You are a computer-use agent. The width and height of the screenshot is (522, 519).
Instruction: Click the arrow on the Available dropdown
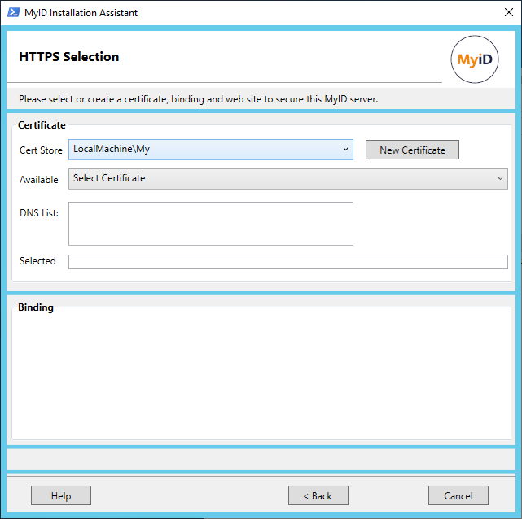pos(500,179)
